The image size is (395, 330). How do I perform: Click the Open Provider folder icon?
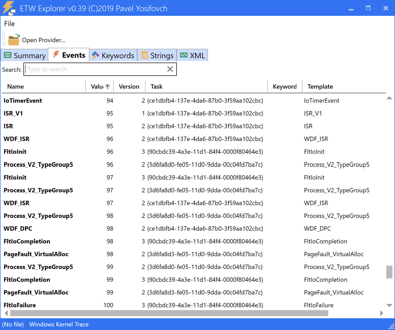[x=14, y=40]
